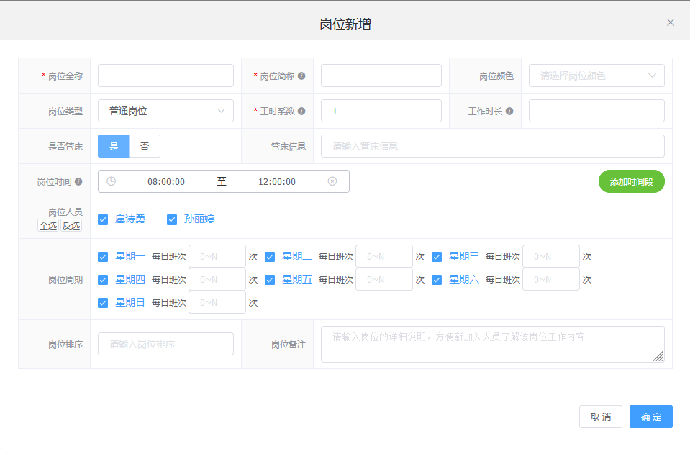This screenshot has width=690, height=449.
Task: Toggle the 星期日 checkbox
Action: (103, 303)
